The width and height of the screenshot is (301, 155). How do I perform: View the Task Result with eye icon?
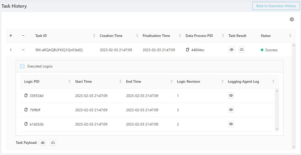[232, 50]
